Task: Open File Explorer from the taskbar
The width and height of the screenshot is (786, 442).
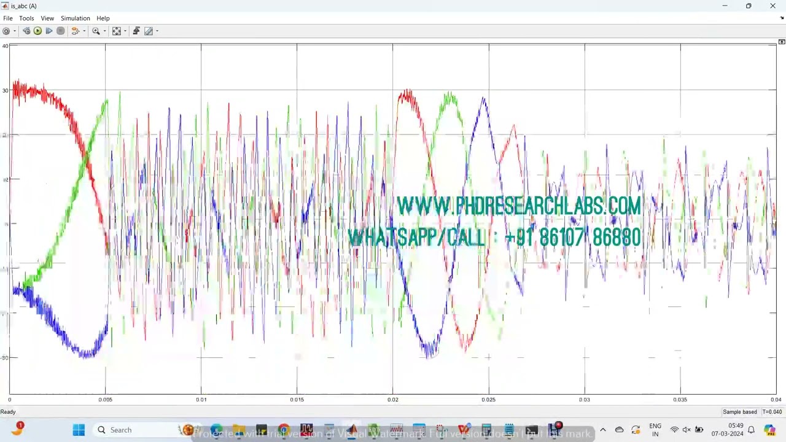Action: 239,430
